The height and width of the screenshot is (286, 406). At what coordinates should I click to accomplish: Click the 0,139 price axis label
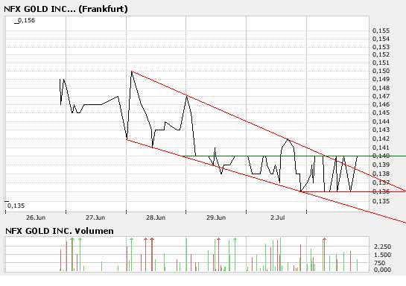381,165
